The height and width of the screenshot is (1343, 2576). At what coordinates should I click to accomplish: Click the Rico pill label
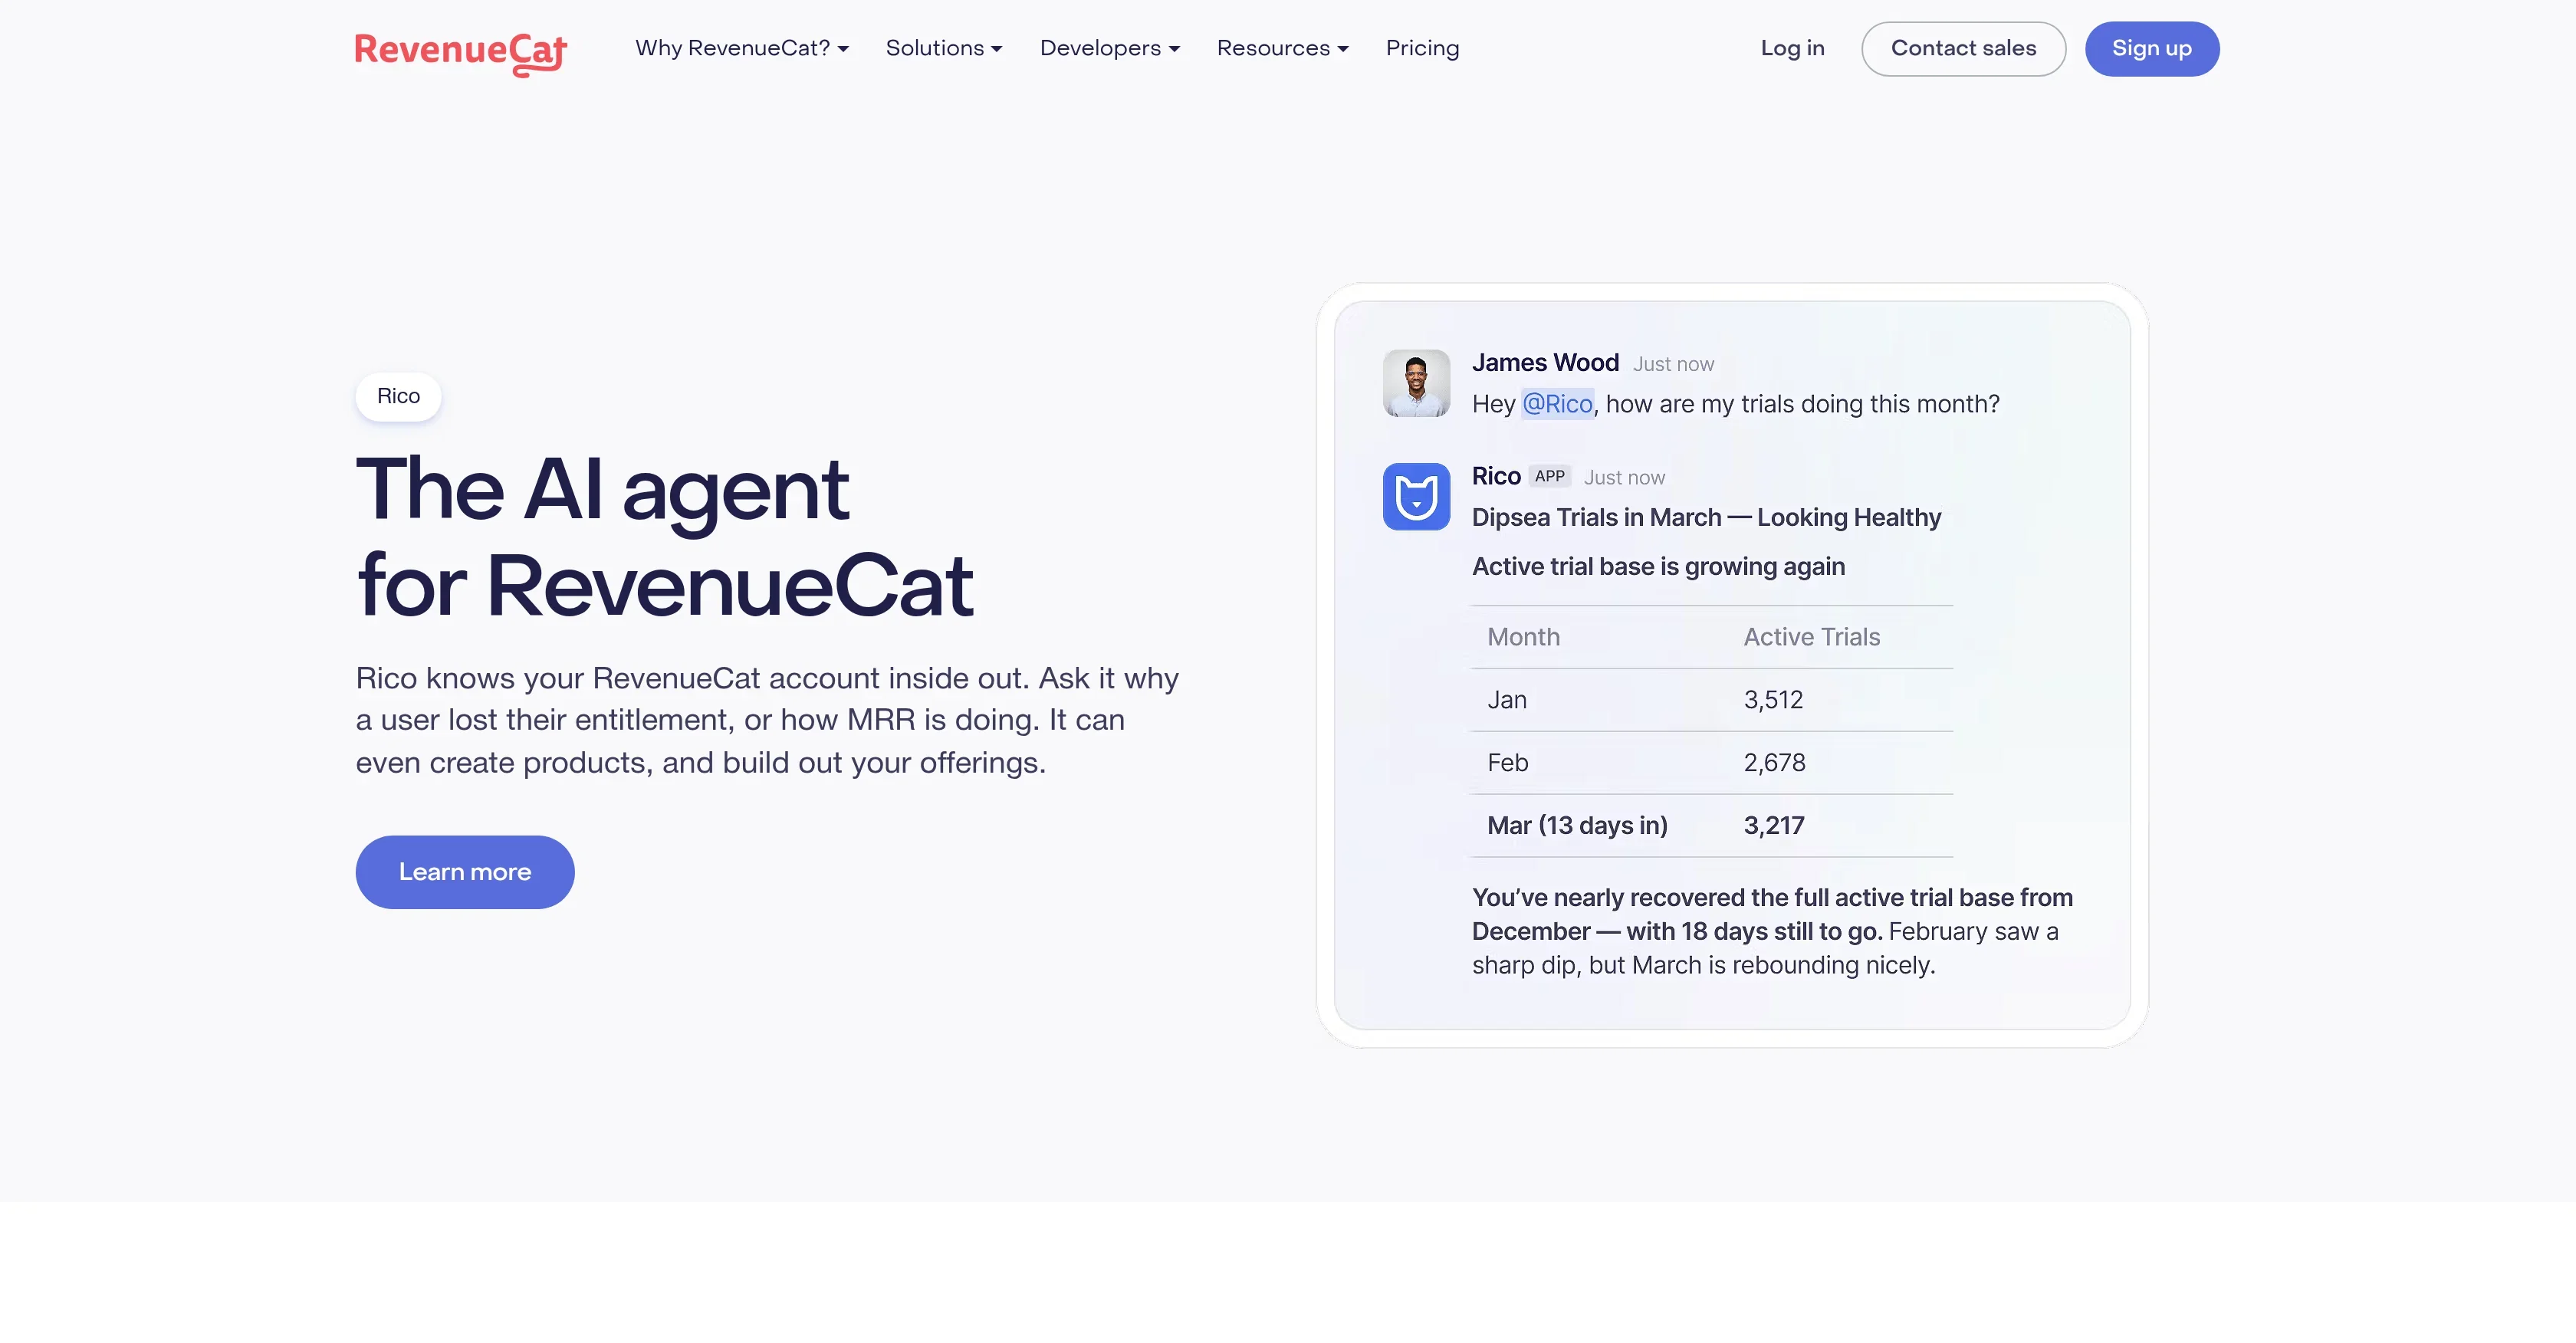(398, 396)
